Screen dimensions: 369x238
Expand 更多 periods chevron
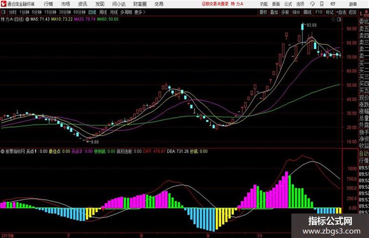click(x=140, y=12)
